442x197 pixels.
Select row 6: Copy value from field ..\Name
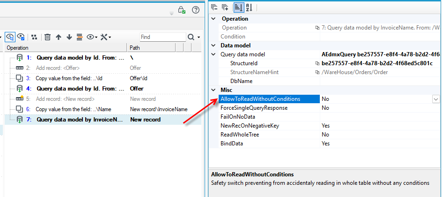click(x=103, y=109)
